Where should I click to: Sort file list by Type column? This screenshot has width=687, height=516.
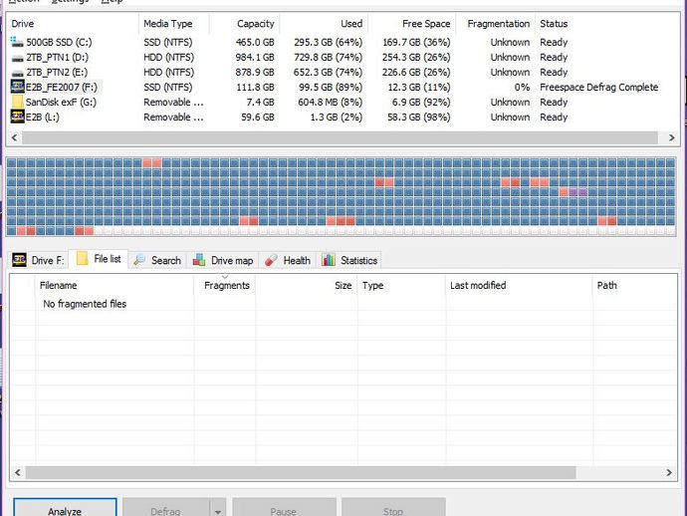coord(401,286)
